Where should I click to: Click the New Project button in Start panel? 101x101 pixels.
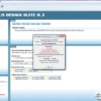(26, 24)
